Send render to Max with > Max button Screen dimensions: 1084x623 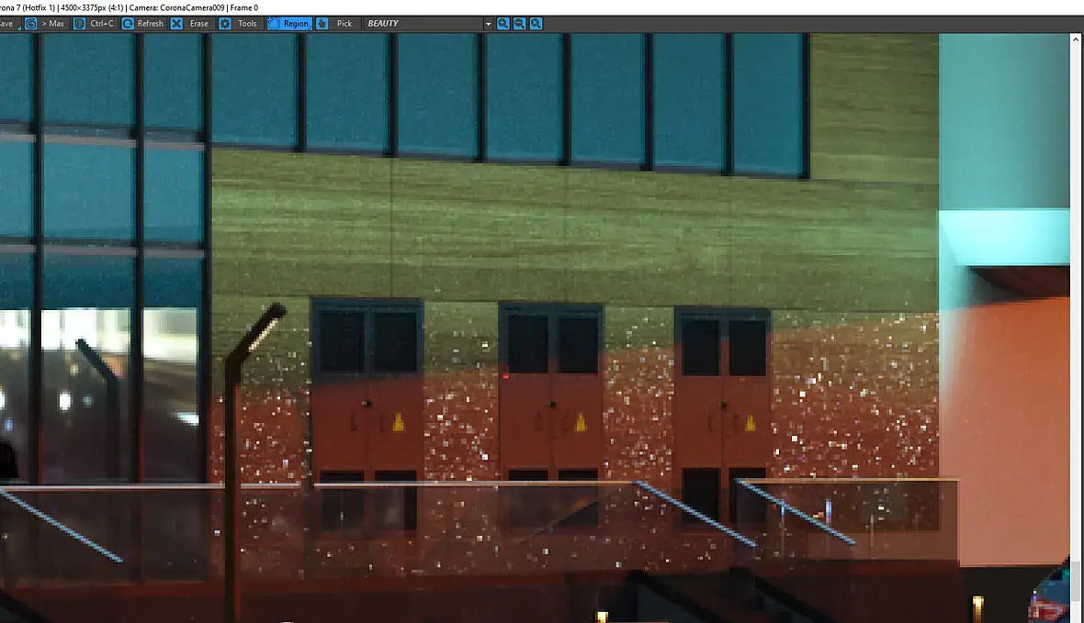click(45, 24)
